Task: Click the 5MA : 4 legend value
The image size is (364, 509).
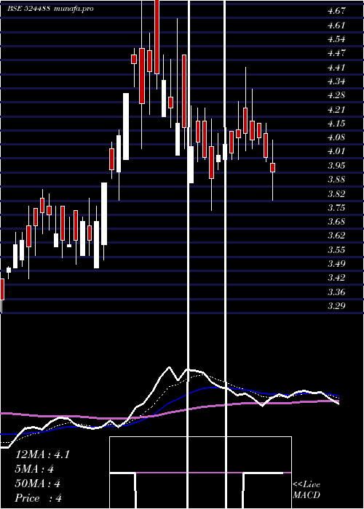Action: tap(34, 469)
